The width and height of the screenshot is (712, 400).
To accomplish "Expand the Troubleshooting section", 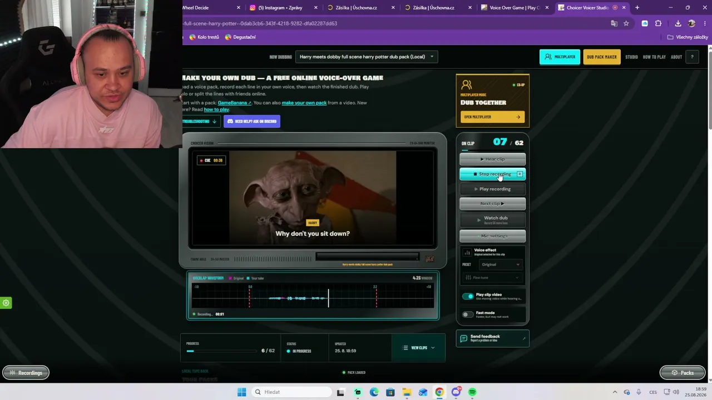I will pyautogui.click(x=200, y=121).
